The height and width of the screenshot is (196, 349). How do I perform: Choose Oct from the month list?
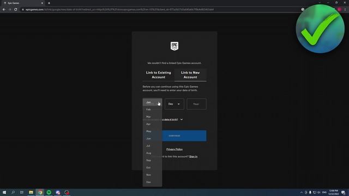tap(152, 168)
